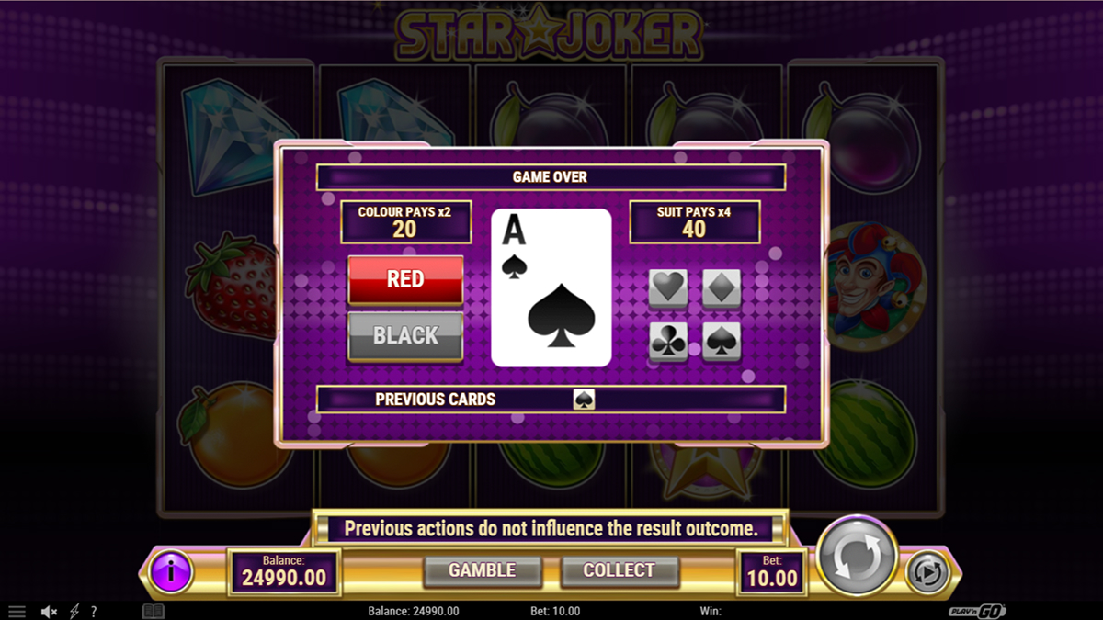Screen dimensions: 1103x620
Task: Pick the spades suit button
Action: [722, 341]
